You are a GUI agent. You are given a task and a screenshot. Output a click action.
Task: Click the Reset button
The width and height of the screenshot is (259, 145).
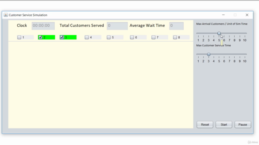pyautogui.click(x=205, y=124)
